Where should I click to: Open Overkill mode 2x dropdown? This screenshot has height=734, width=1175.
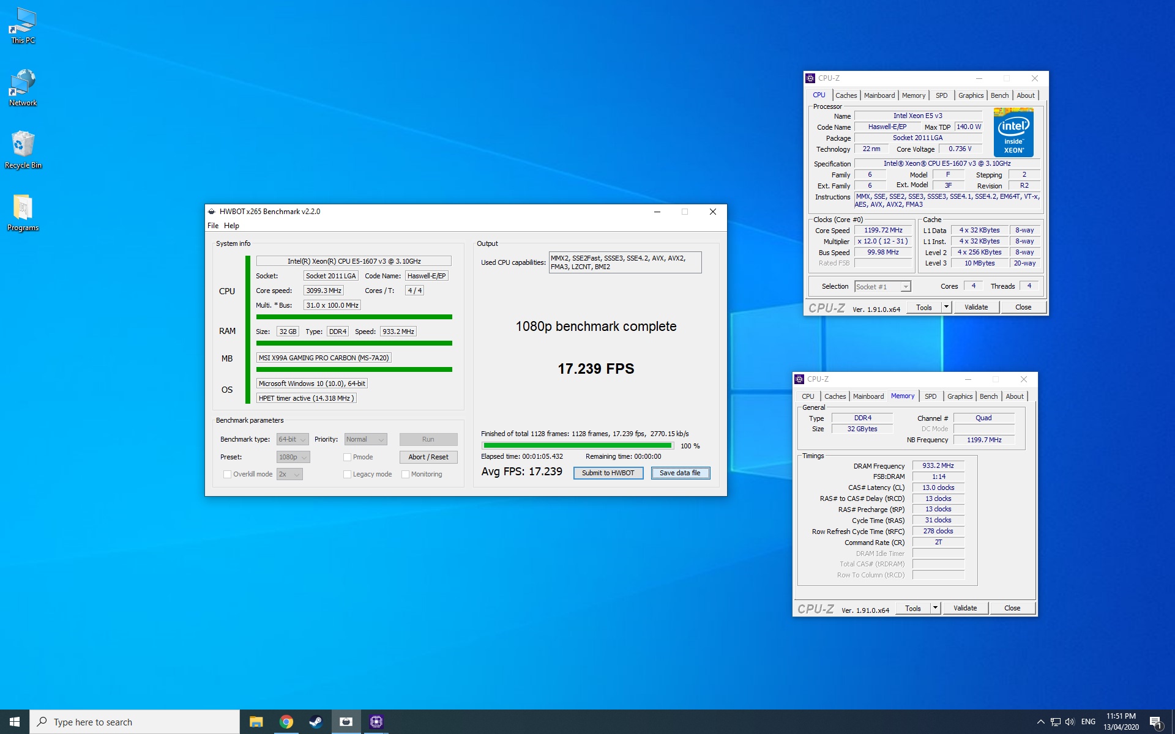289,474
